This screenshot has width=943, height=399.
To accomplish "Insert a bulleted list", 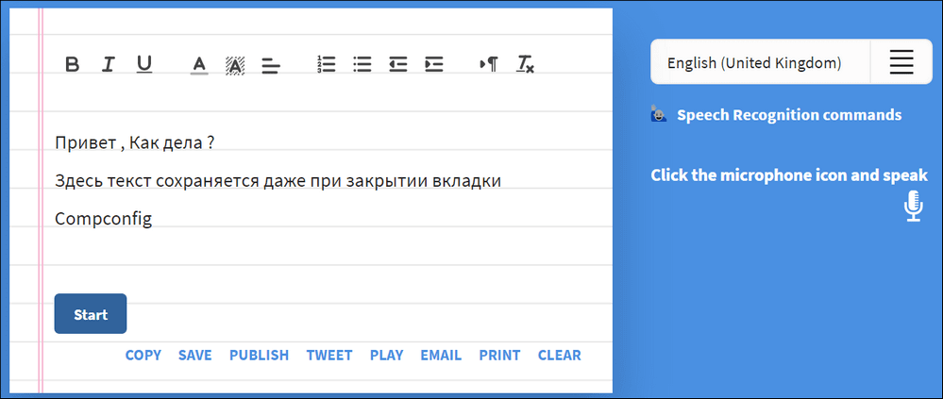I will pos(362,64).
